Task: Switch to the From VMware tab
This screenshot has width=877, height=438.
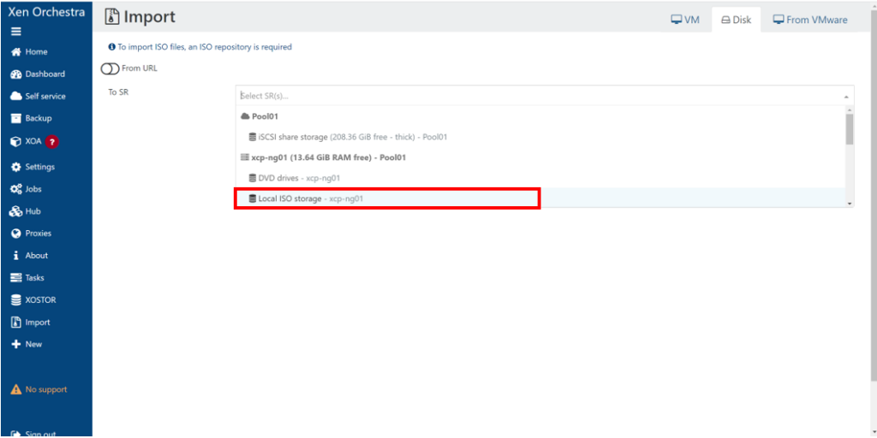Action: [809, 20]
